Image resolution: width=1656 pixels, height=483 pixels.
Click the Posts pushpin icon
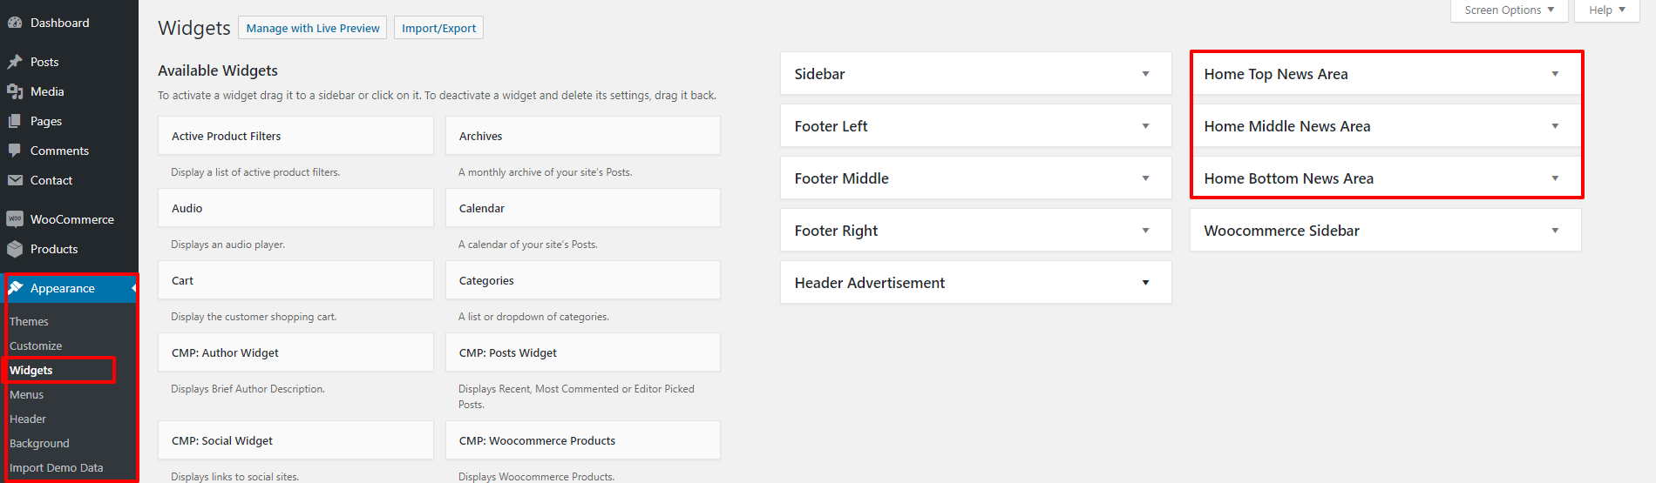point(15,62)
